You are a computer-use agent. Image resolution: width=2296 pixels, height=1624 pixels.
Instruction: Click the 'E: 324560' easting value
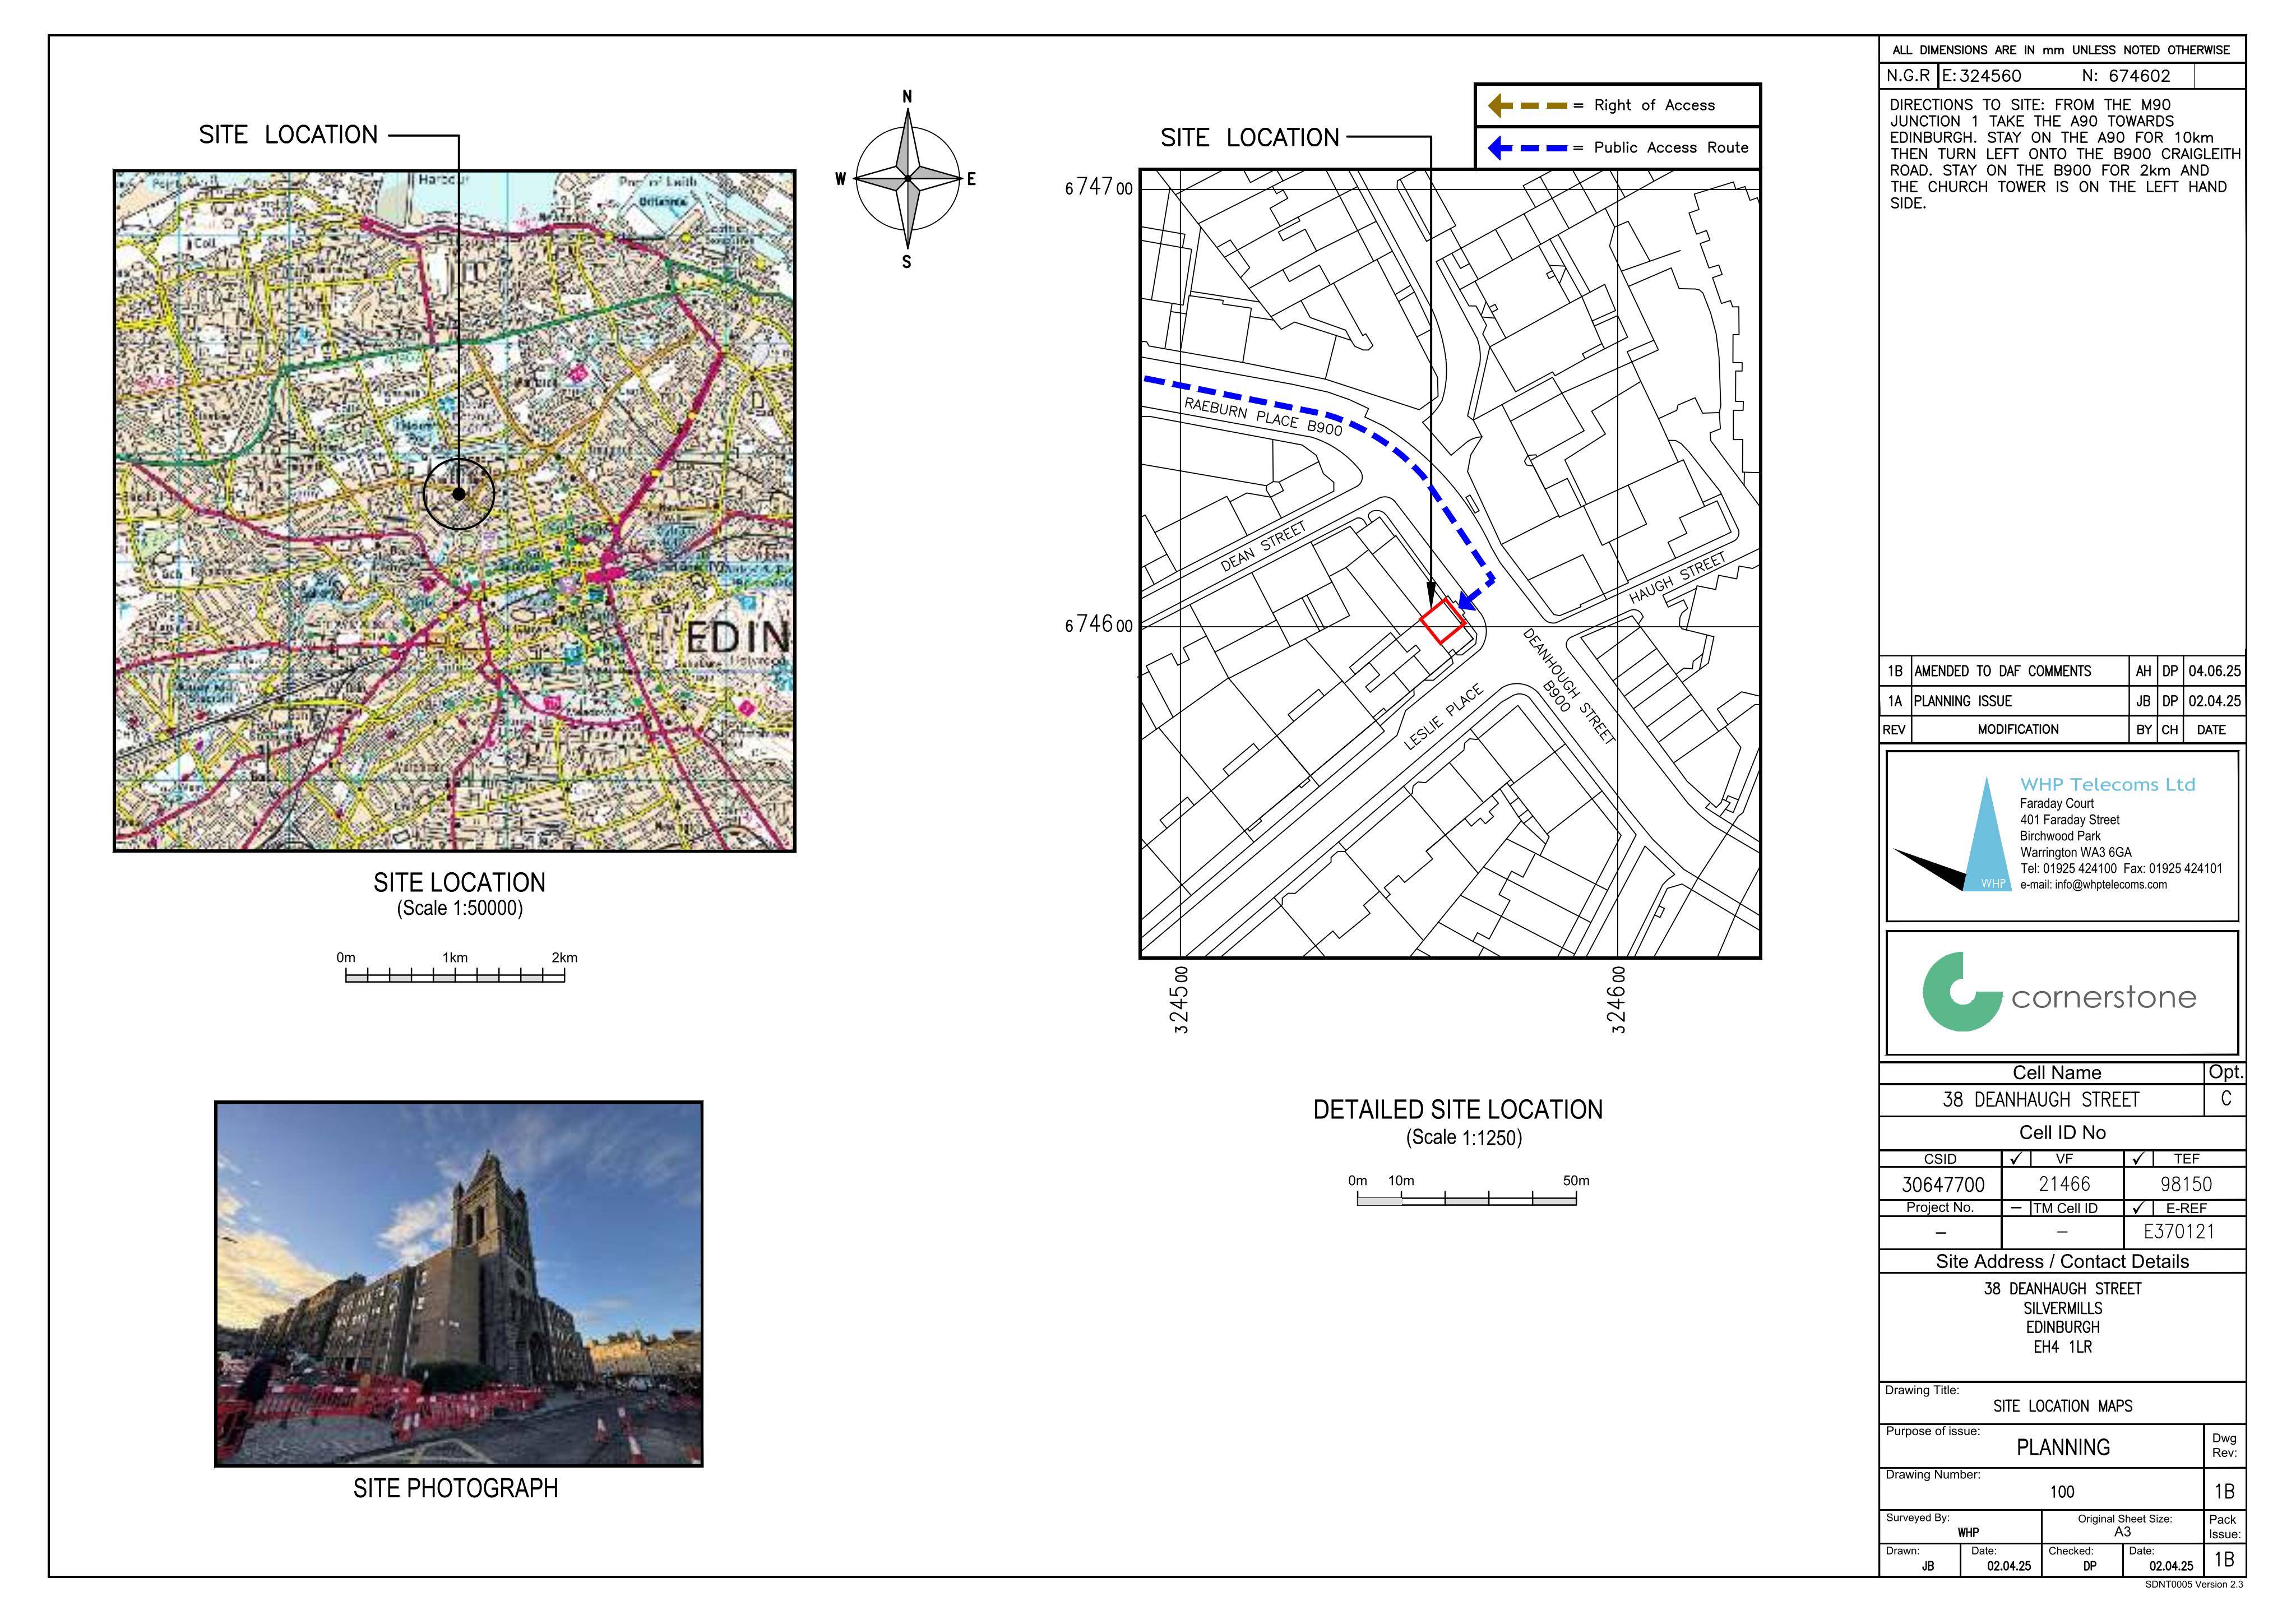pos(1982,76)
